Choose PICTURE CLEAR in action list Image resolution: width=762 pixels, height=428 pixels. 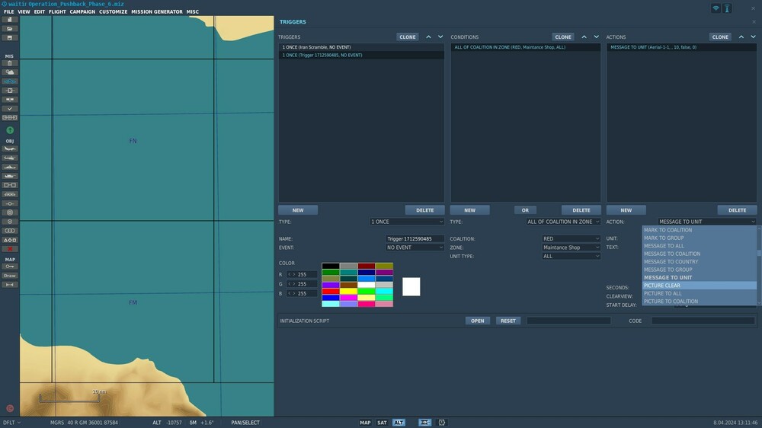700,286
